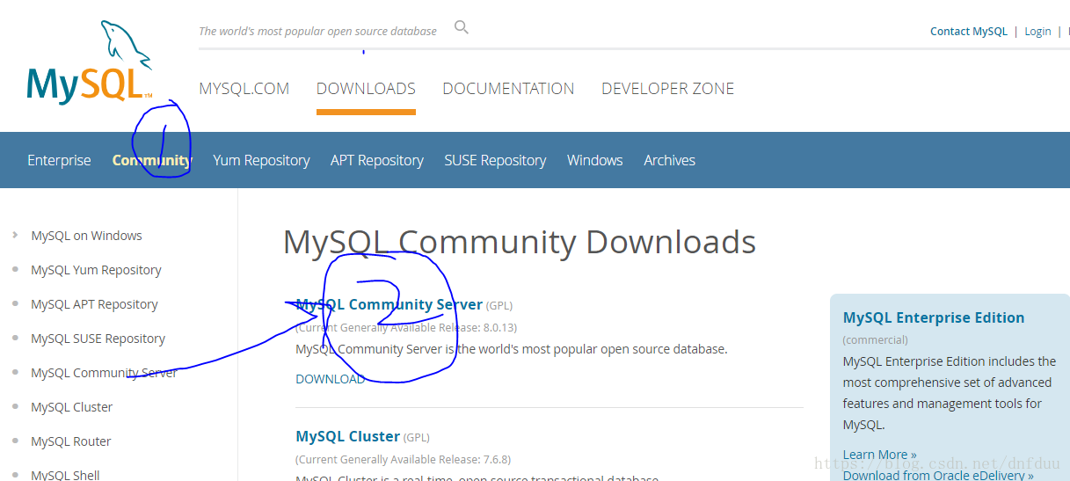This screenshot has height=481, width=1070.
Task: Open MySQL Shell in the sidebar
Action: pyautogui.click(x=65, y=475)
